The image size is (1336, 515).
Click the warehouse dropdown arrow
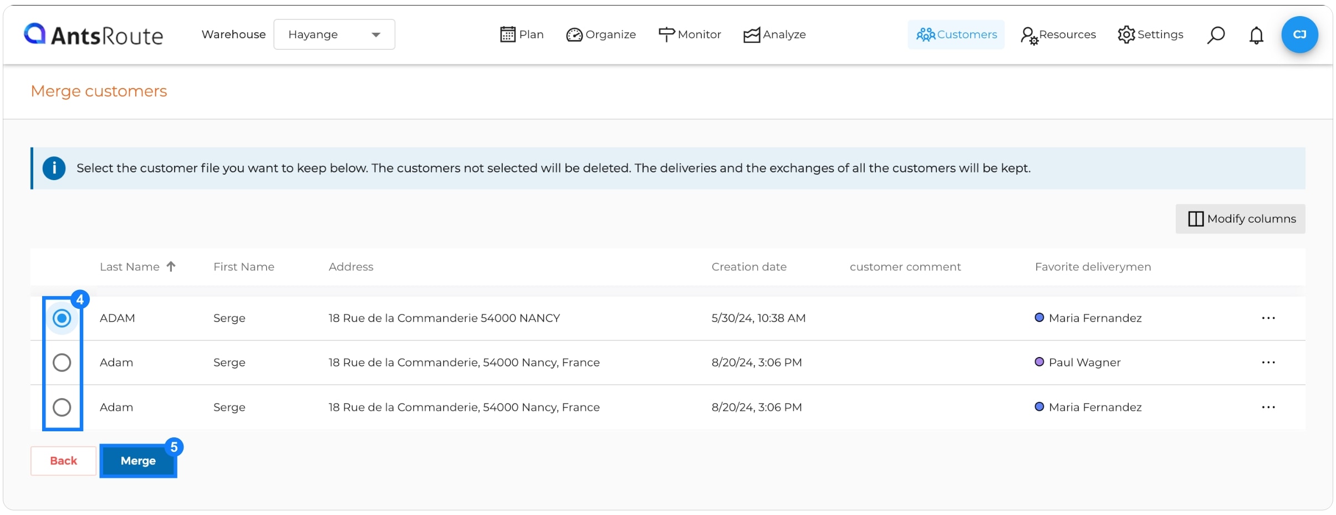click(376, 35)
